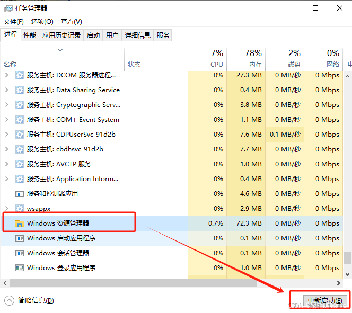Select the Windows 会话管理器 row text
The height and width of the screenshot is (313, 352).
(58, 253)
